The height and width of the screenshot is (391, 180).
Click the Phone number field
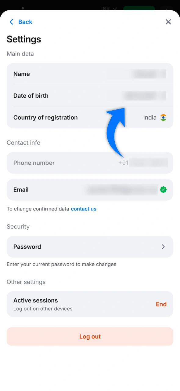point(90,163)
